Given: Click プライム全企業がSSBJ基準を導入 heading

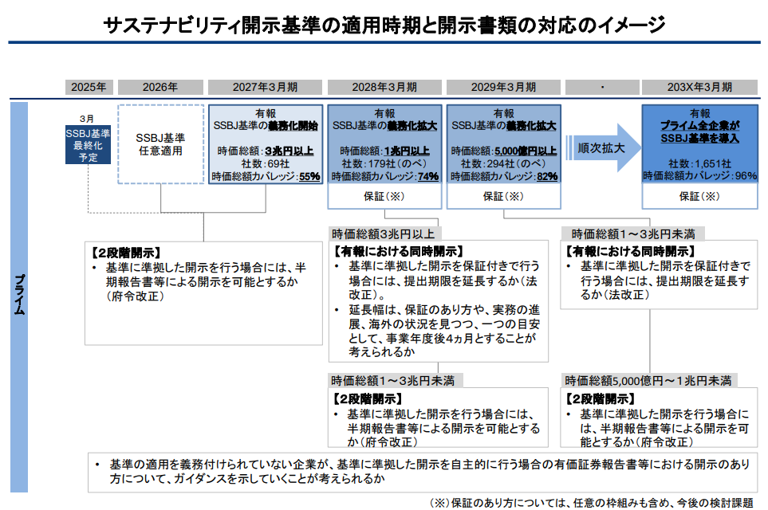Looking at the screenshot, I should [699, 132].
